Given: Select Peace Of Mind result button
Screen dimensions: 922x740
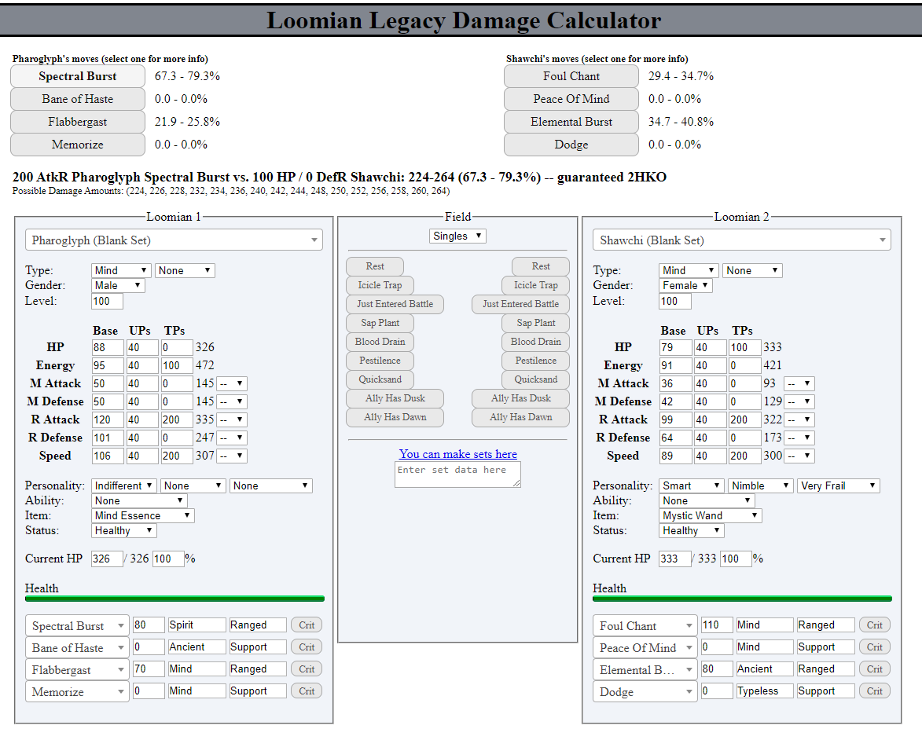Looking at the screenshot, I should point(571,99).
